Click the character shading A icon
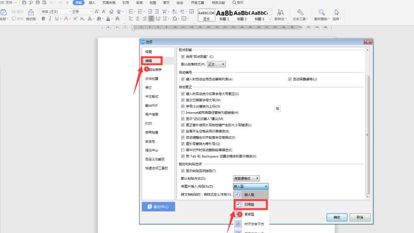The image size is (414, 233). (x=117, y=19)
